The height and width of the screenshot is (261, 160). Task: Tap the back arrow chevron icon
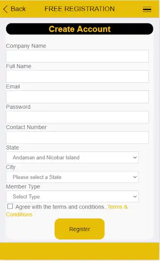(x=5, y=9)
